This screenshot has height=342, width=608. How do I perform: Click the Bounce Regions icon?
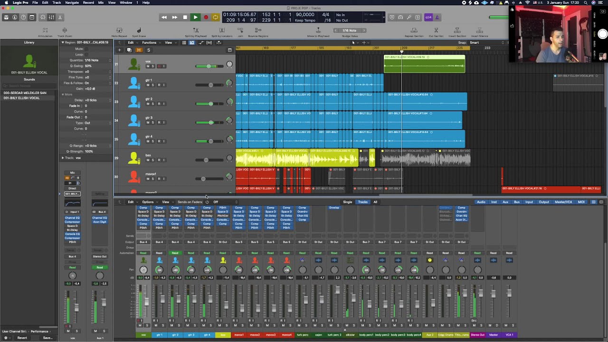pyautogui.click(x=258, y=30)
